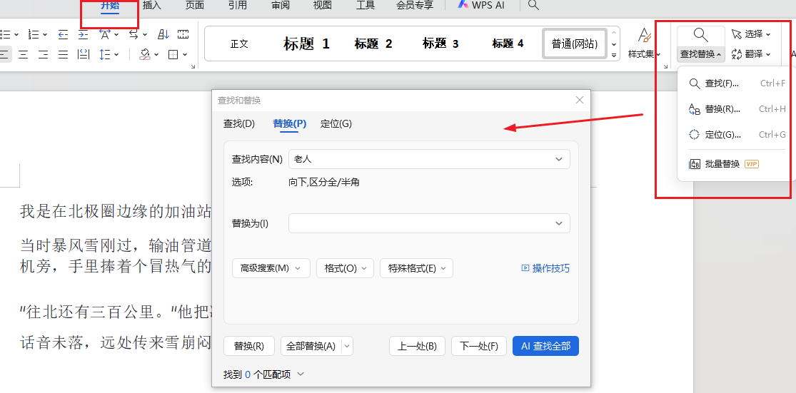This screenshot has width=796, height=393.
Task: Center align the paragraph
Action: pos(24,54)
